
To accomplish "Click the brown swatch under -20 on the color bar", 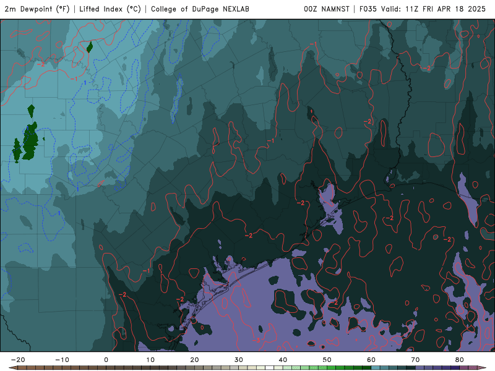I will pos(22,367).
